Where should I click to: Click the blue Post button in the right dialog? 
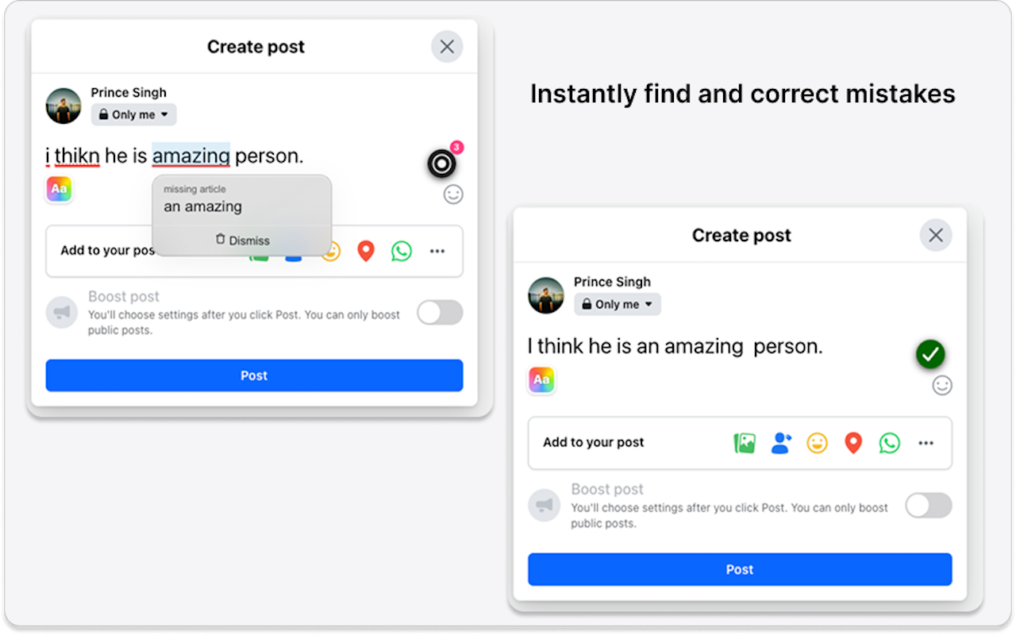[740, 569]
